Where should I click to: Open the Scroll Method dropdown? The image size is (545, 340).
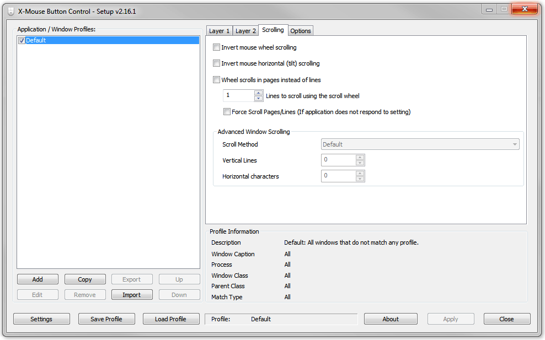point(420,144)
